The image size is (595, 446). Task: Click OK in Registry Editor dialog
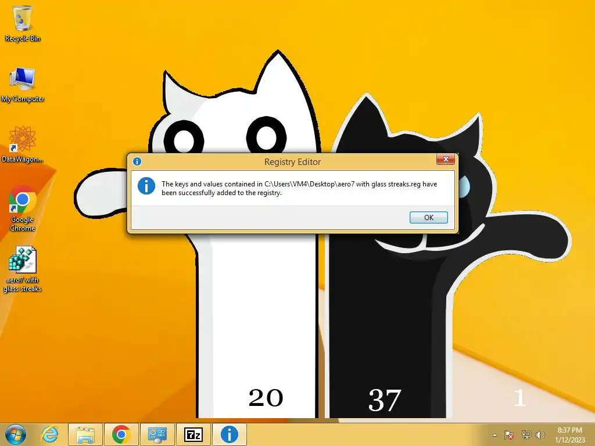coord(428,217)
